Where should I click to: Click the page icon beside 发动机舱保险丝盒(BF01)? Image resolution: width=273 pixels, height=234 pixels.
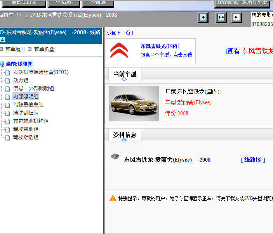coord(8,72)
